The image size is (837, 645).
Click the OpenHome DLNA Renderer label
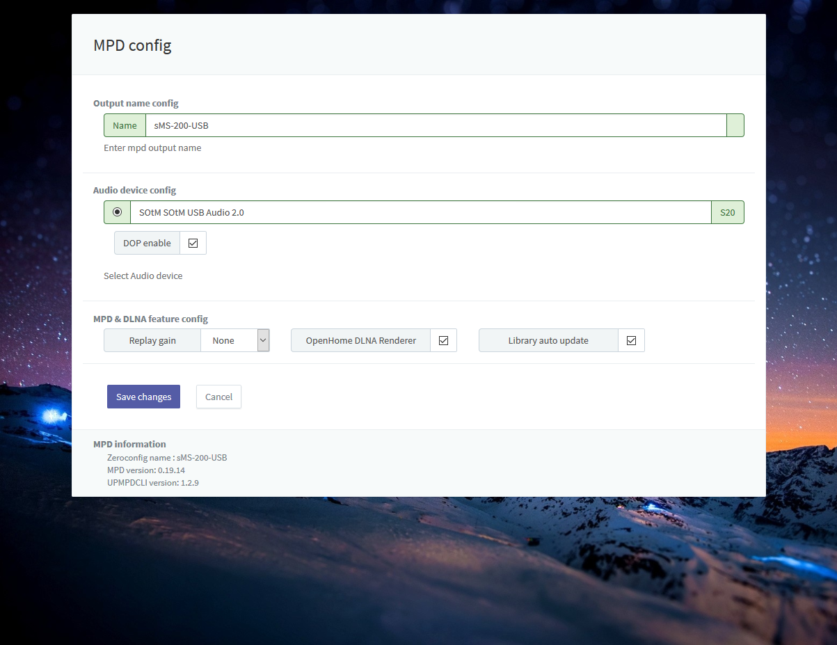pyautogui.click(x=360, y=340)
